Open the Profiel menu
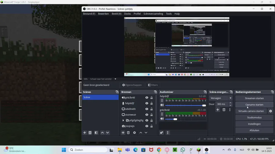 (x=137, y=14)
